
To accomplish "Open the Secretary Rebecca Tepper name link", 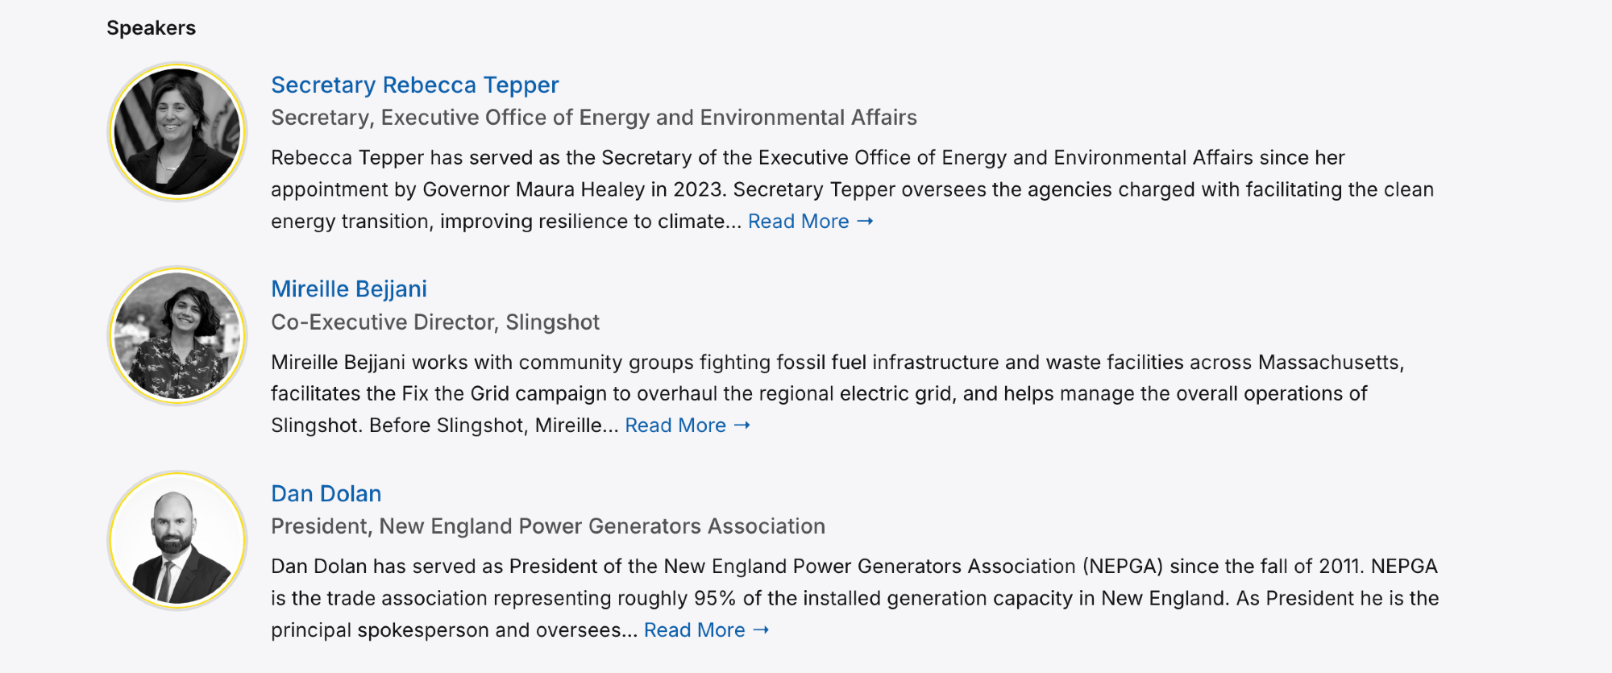I will (x=414, y=85).
